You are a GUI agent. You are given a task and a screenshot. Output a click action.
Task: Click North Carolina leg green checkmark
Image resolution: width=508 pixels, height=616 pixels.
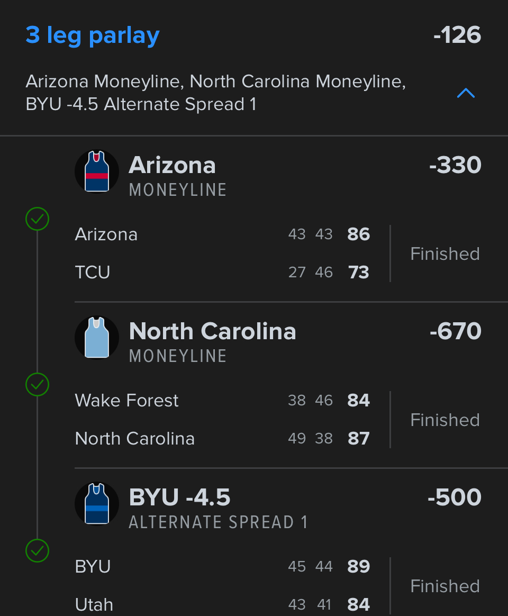pos(38,385)
